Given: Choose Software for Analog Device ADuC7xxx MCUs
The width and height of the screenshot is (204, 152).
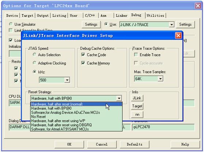Looking at the screenshot, I should pyautogui.click(x=76, y=113).
